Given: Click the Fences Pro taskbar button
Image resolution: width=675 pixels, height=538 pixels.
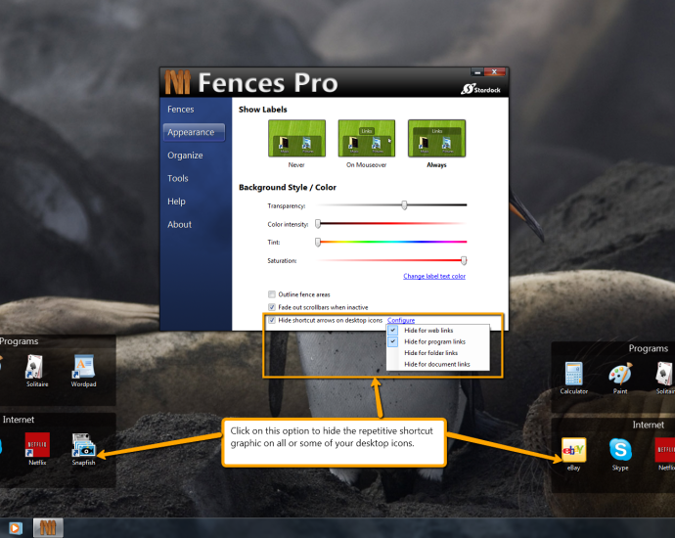Looking at the screenshot, I should [x=48, y=527].
